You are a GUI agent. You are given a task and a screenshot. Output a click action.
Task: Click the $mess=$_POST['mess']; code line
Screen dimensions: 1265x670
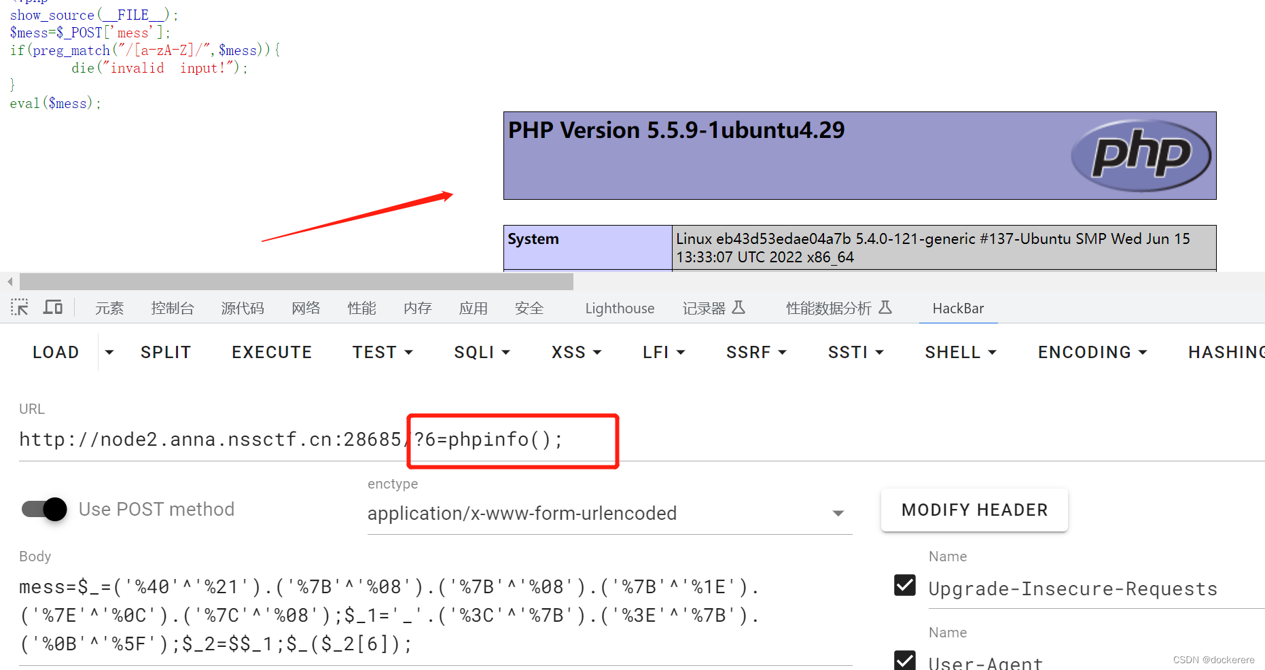click(90, 33)
